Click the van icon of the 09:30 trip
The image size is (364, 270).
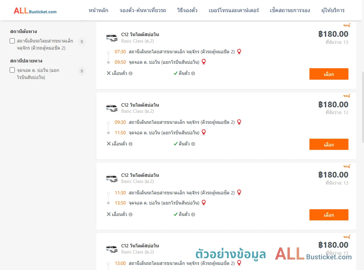(x=112, y=108)
